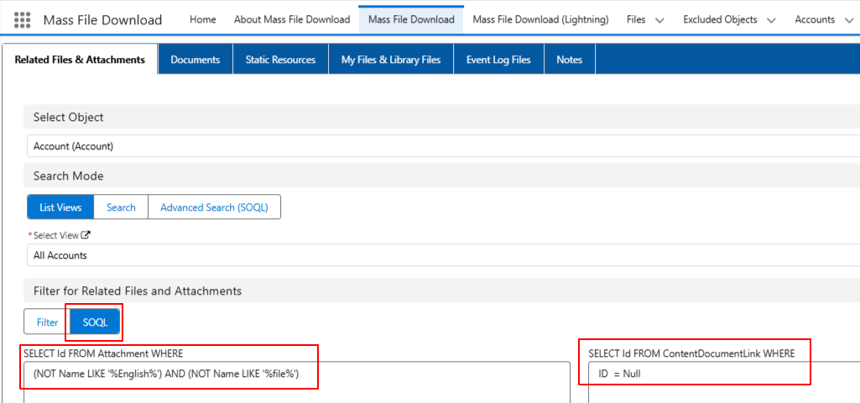860x403 pixels.
Task: Click SELECT Id FROM ContentDocumentLink WHERE label
Action: click(691, 353)
